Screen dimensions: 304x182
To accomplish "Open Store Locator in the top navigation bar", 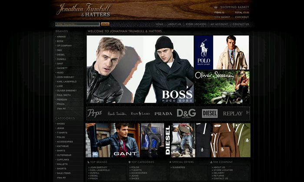I will [196, 24].
